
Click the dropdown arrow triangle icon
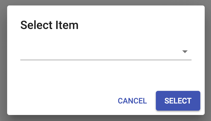pos(185,52)
